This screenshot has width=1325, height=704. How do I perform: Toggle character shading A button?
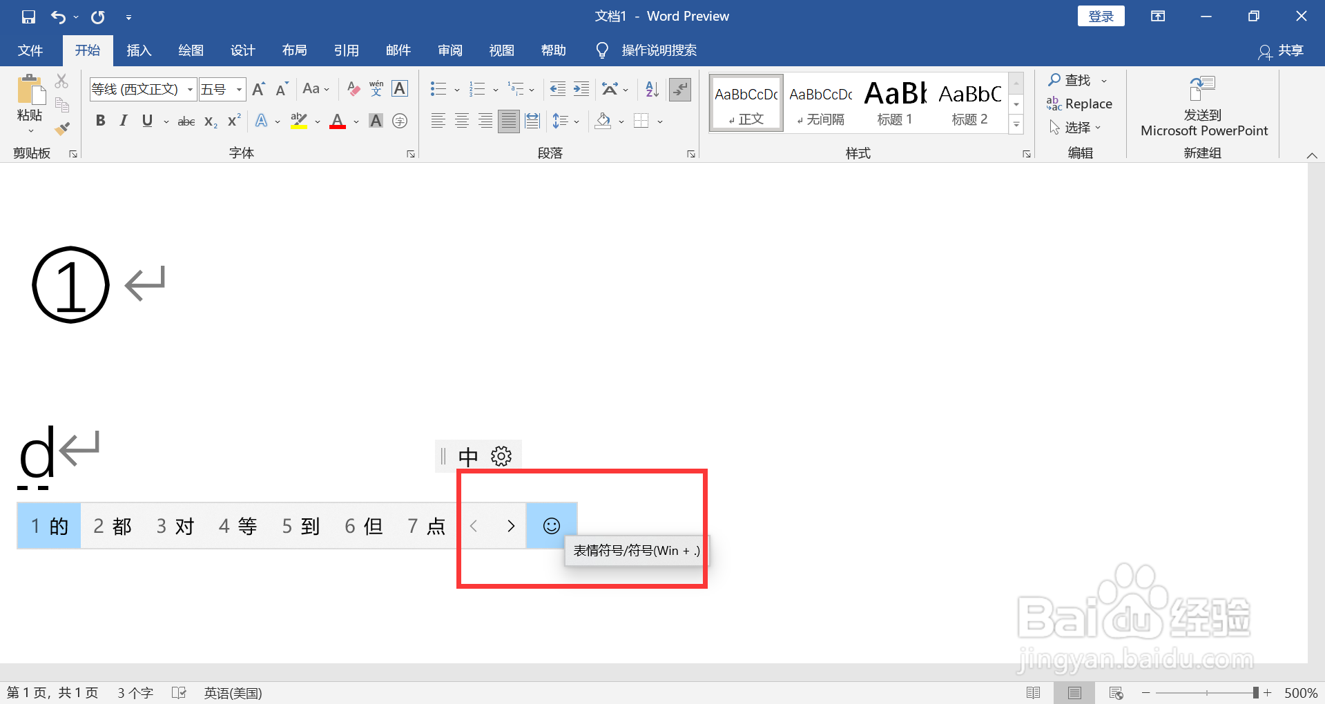coord(376,121)
